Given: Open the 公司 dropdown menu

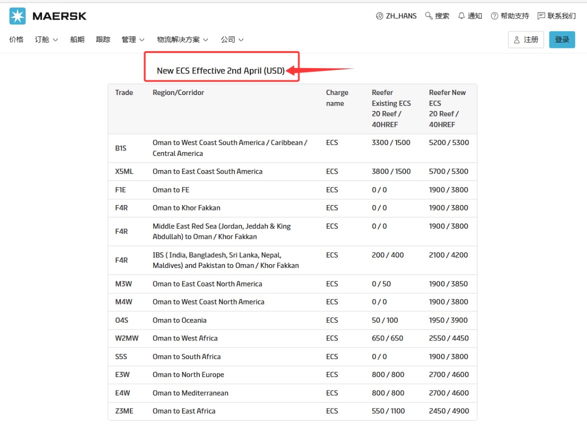Looking at the screenshot, I should coord(232,39).
